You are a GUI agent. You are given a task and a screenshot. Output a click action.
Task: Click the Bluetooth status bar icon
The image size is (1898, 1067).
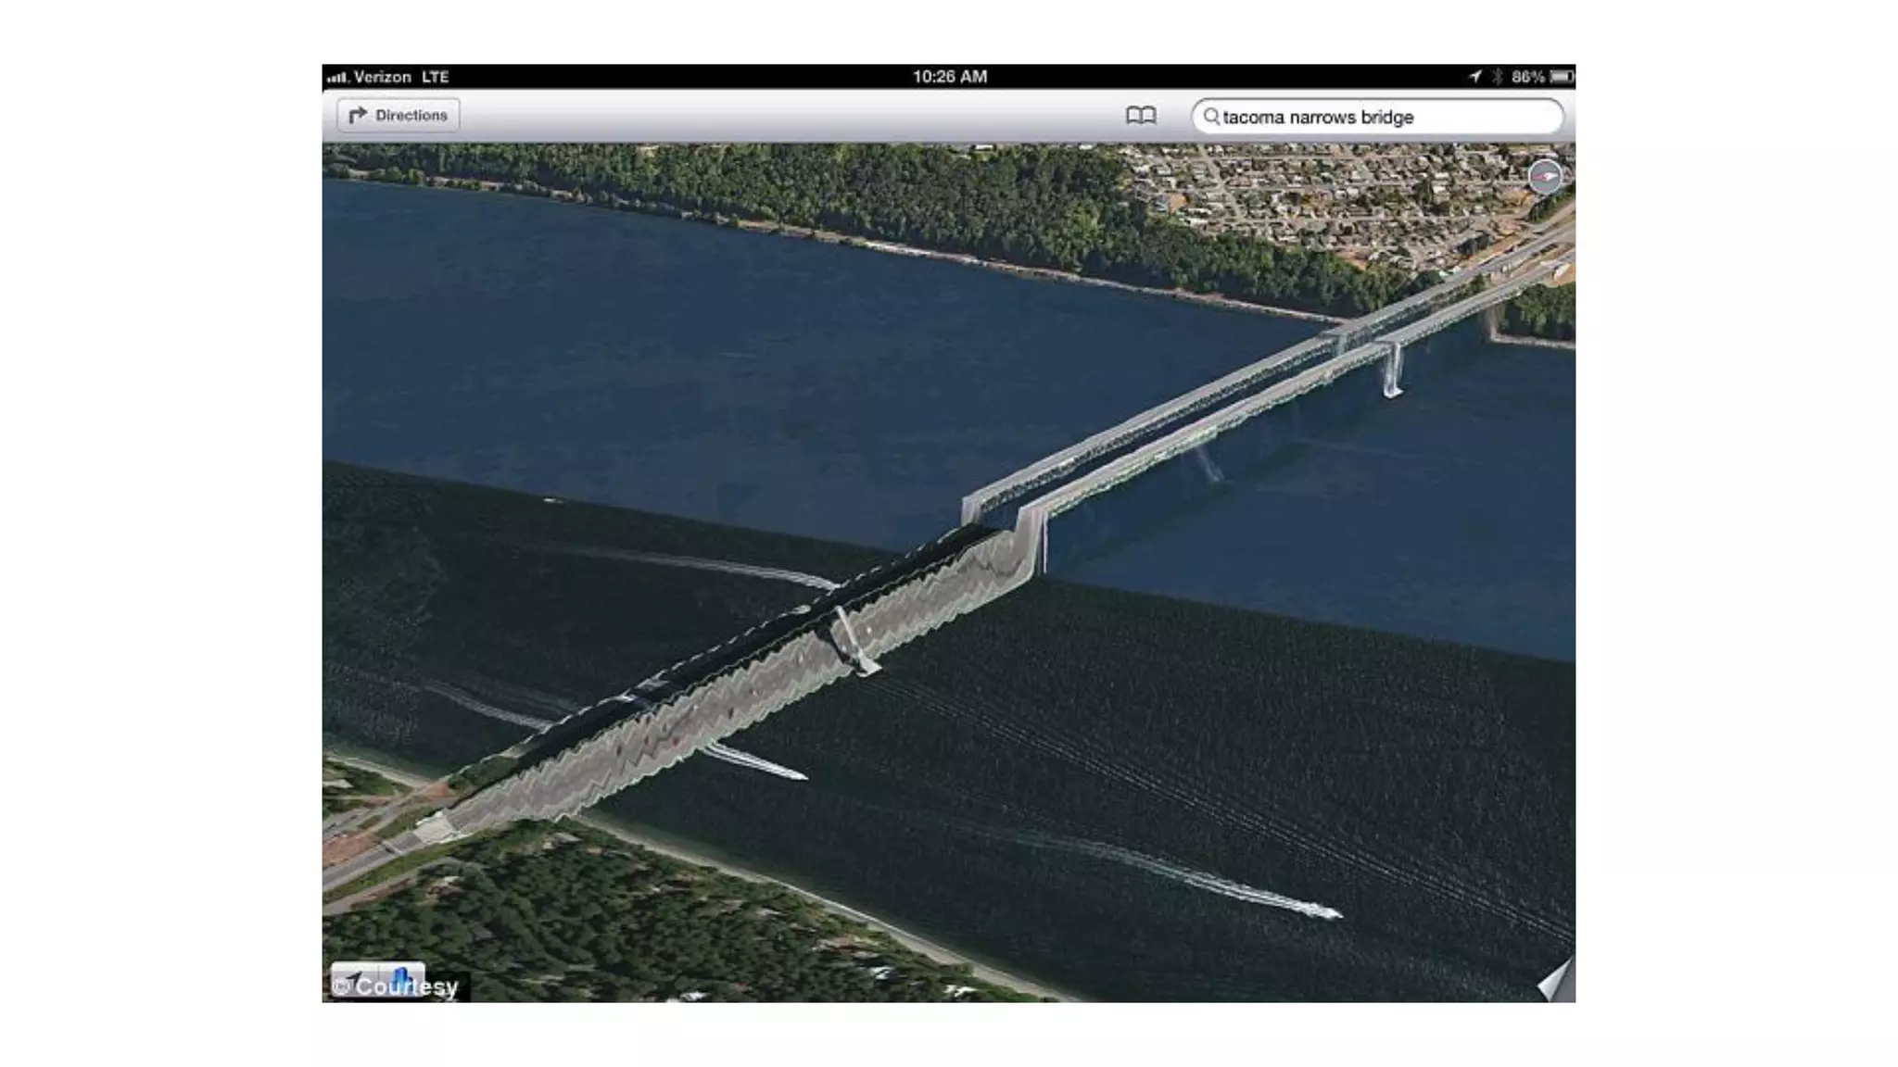[1497, 77]
